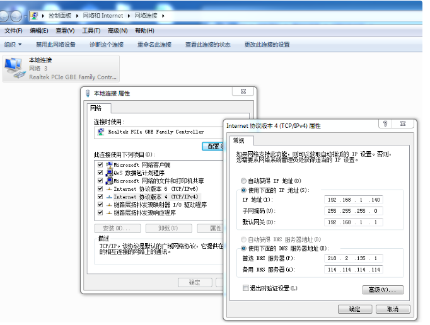Click the 高级(V)... button
Image resolution: width=430 pixels, height=325 pixels.
coord(382,290)
